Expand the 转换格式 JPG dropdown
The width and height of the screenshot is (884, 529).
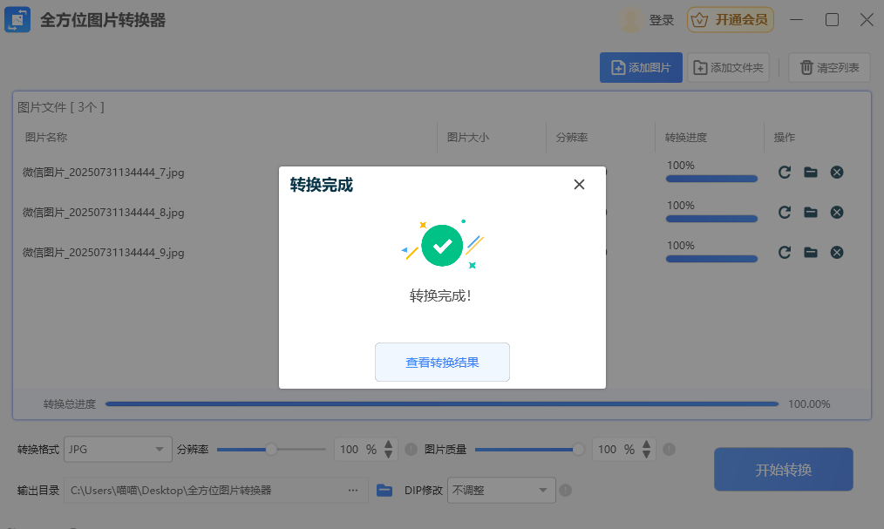tap(118, 450)
